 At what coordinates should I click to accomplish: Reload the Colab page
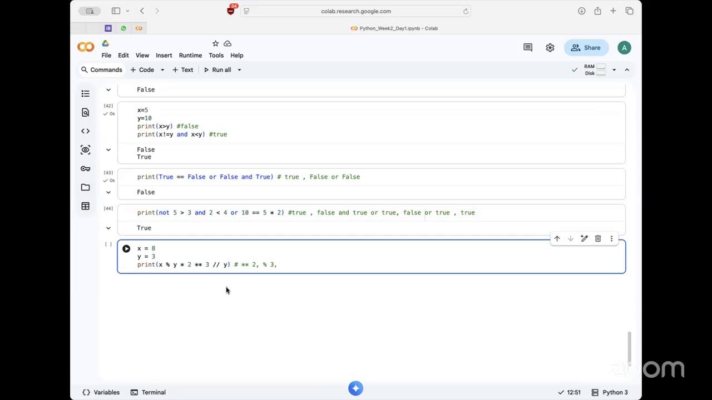[x=466, y=11]
